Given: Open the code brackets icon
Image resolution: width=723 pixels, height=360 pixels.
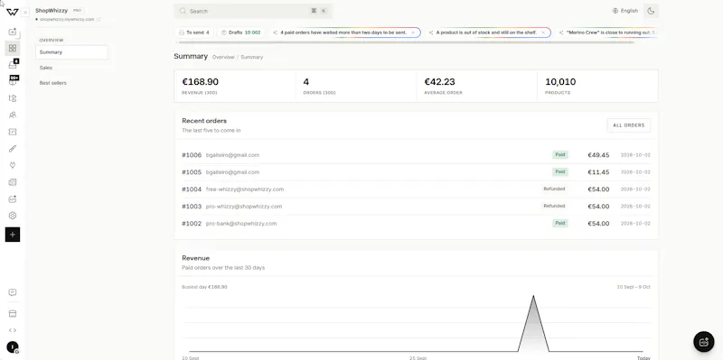Looking at the screenshot, I should (13, 330).
